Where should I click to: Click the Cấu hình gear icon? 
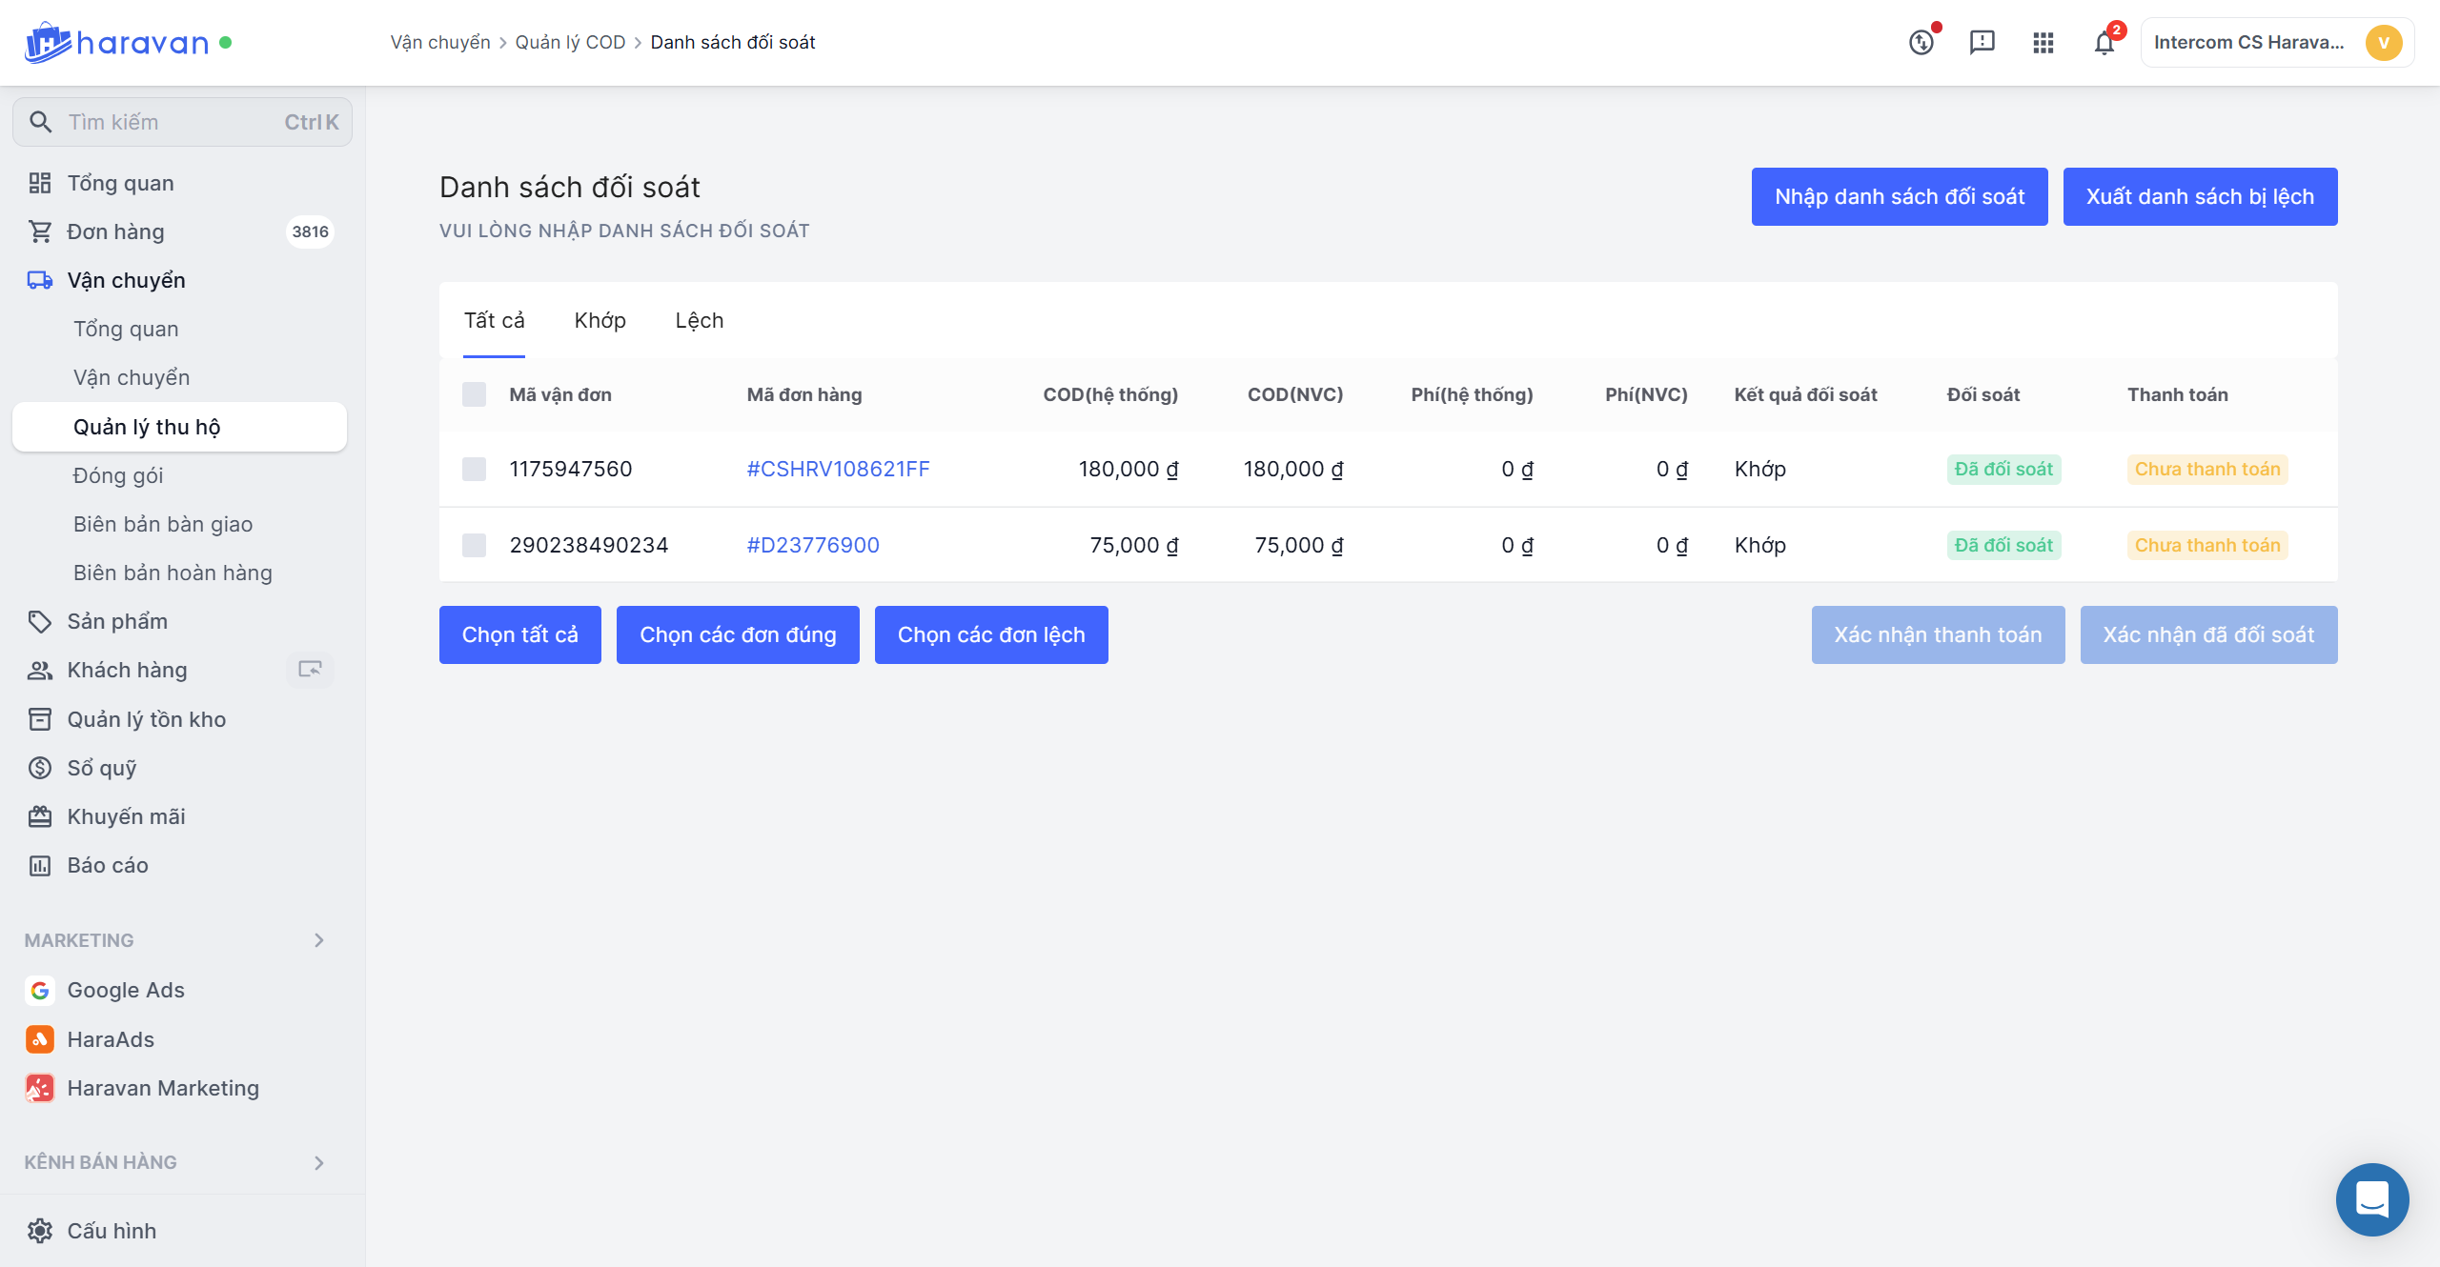pos(39,1231)
